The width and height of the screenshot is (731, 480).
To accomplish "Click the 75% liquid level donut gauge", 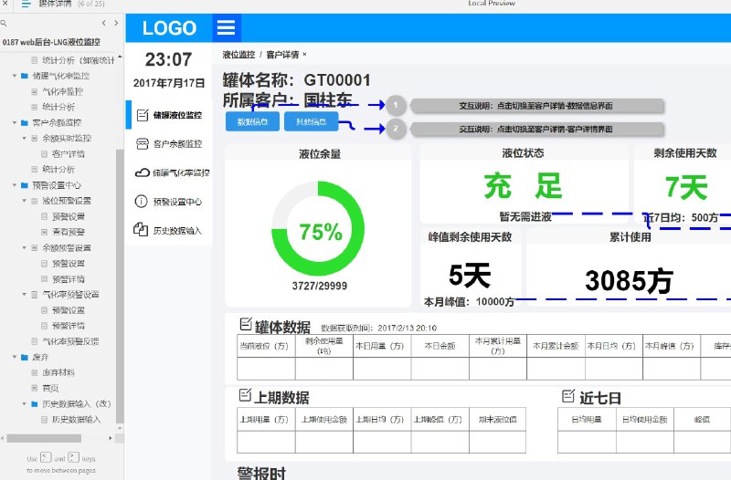I will 318,229.
